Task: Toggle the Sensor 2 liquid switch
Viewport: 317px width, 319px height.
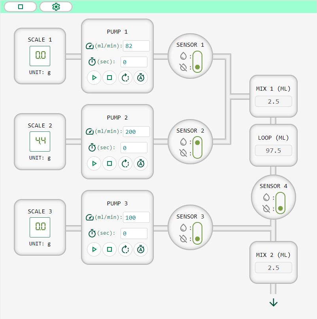Action: point(197,148)
